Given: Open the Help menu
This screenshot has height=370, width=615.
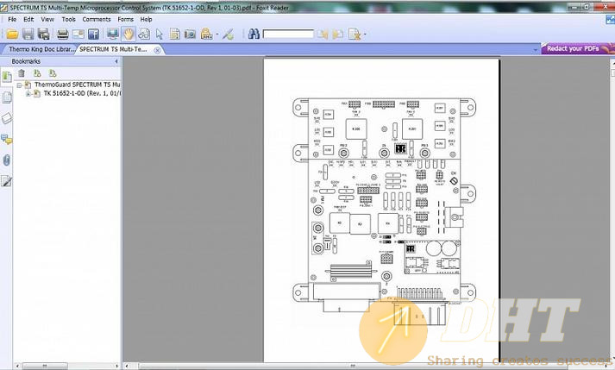Looking at the screenshot, I should coord(147,19).
